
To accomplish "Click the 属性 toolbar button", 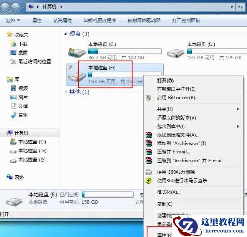I will [37, 21].
